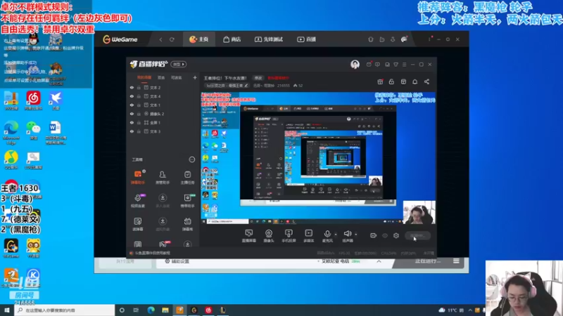Viewport: 563px width, 316px height.
Task: Hide the 文本 3 layer
Action: tap(132, 131)
